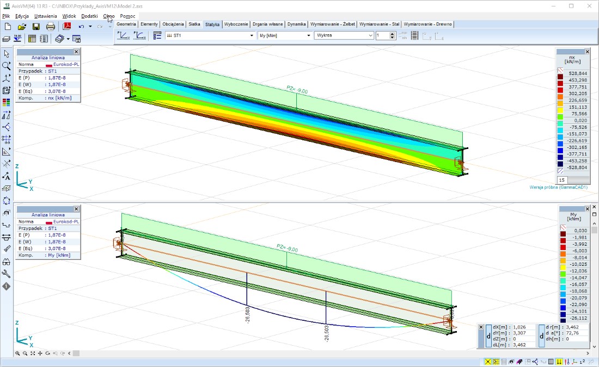Click the wrench tool in left sidebar
The image size is (599, 367).
pyautogui.click(x=7, y=274)
